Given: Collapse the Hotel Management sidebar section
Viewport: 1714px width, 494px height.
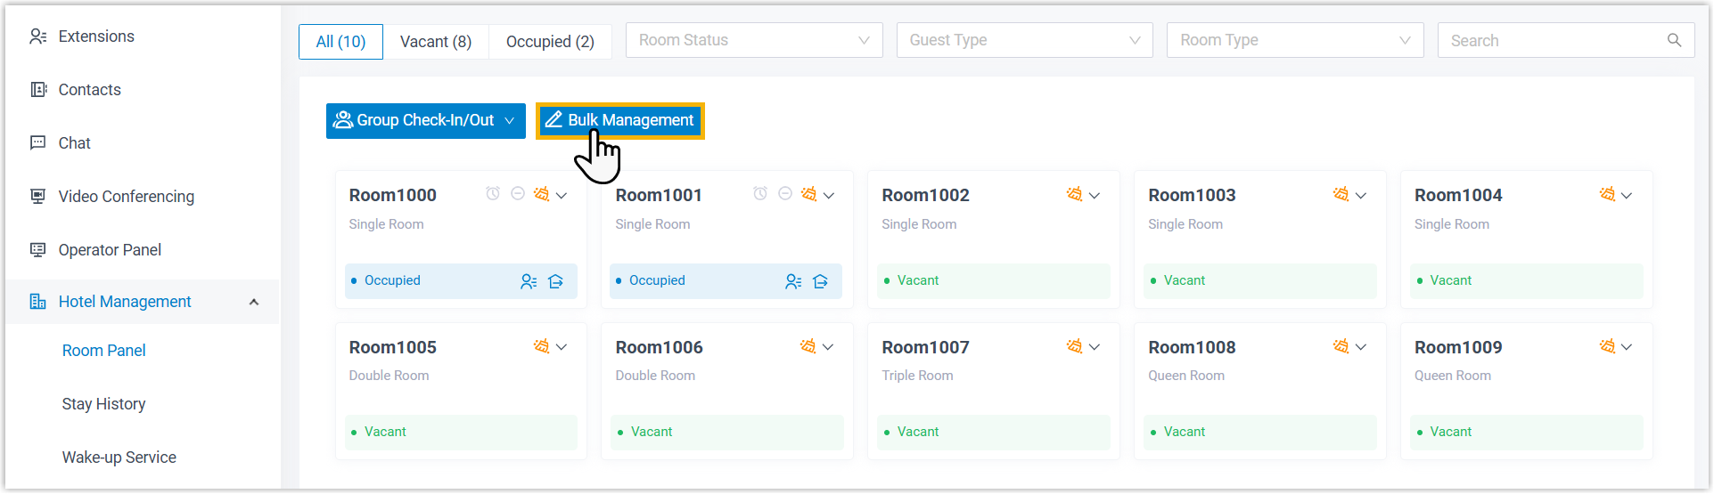Looking at the screenshot, I should [x=254, y=302].
